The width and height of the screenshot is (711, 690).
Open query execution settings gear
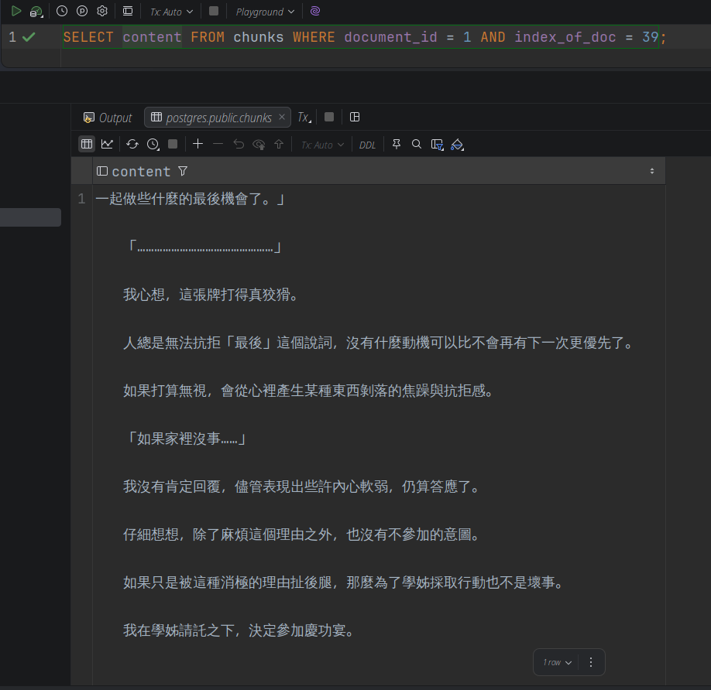coord(102,12)
